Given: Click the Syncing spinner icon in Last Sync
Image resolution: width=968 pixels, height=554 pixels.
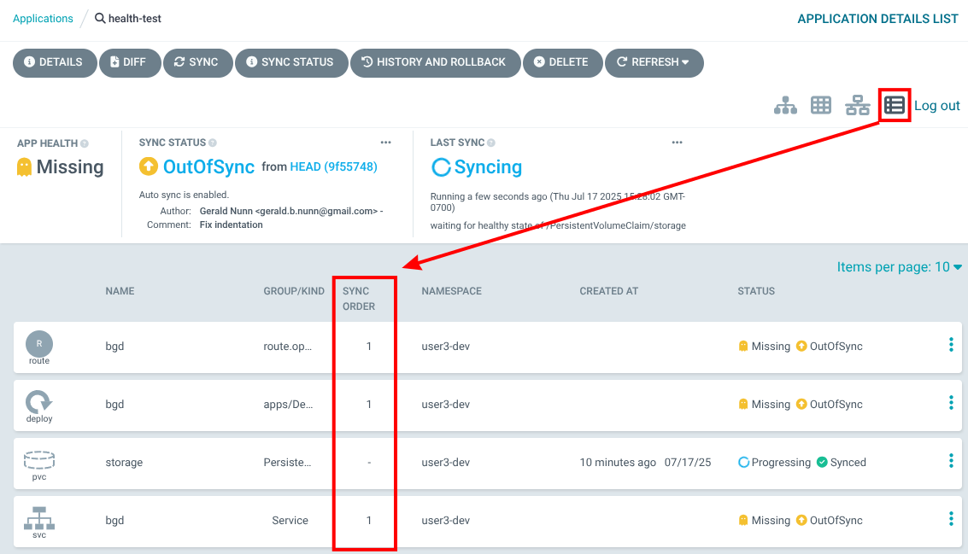Looking at the screenshot, I should (x=441, y=167).
